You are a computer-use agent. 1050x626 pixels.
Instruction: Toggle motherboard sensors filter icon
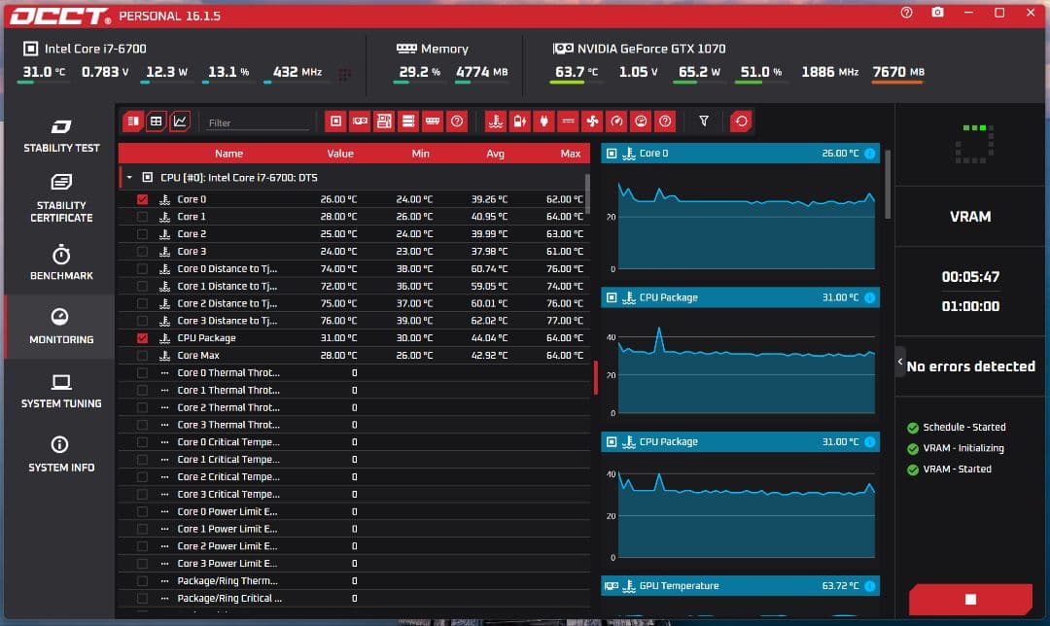pyautogui.click(x=384, y=122)
